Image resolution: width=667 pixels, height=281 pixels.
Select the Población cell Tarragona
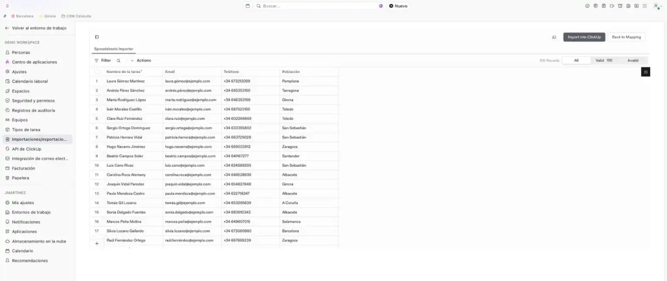pyautogui.click(x=309, y=90)
